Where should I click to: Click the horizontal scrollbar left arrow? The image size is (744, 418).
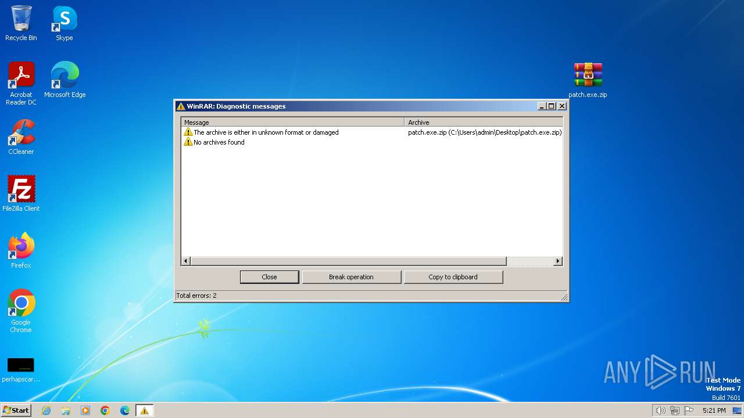click(186, 261)
